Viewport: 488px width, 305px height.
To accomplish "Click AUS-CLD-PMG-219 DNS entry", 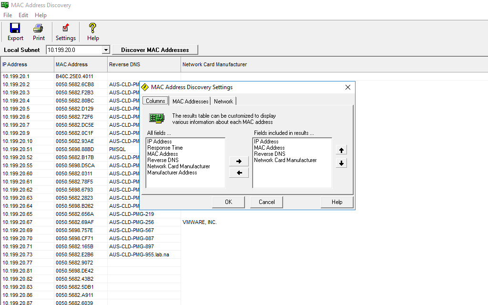I will 132,214.
